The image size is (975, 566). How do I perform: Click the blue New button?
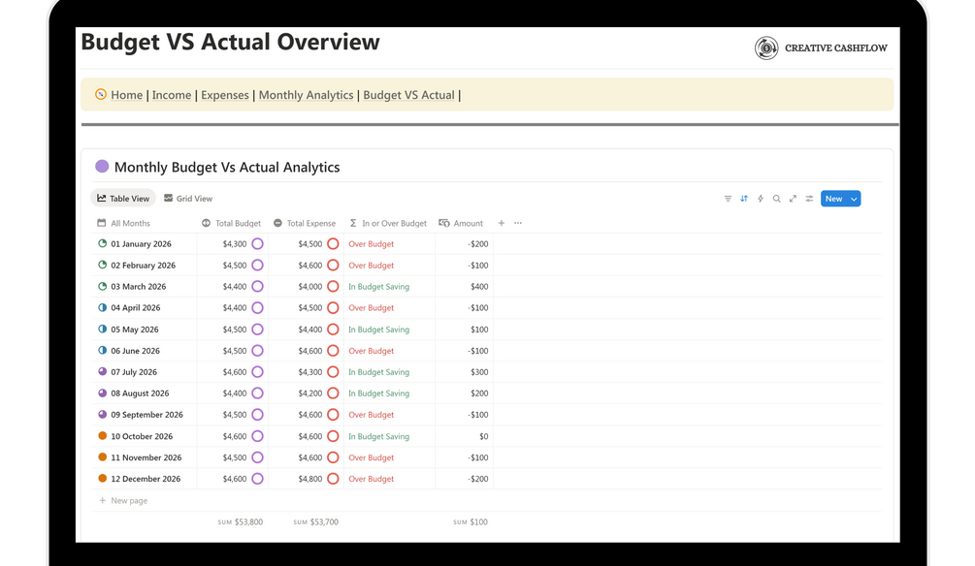tap(833, 199)
